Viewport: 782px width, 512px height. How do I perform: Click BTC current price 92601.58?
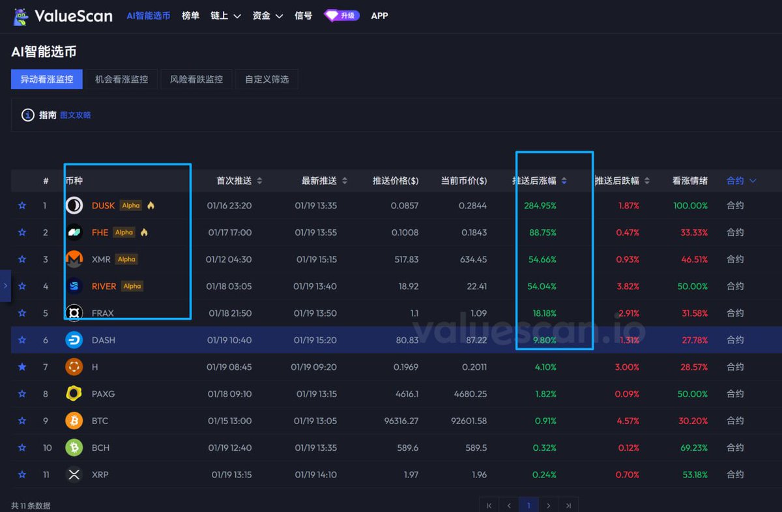point(469,421)
